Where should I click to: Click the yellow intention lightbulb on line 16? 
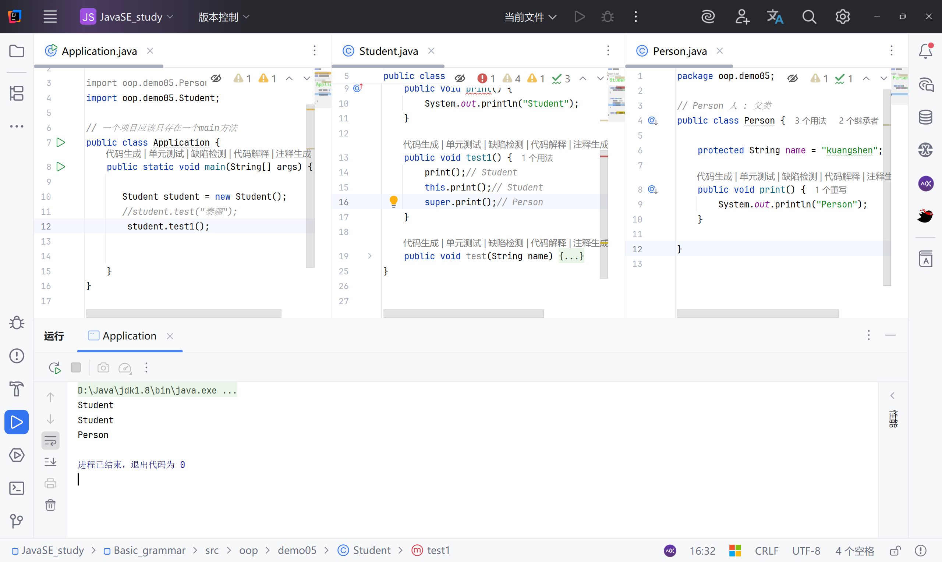coord(393,201)
